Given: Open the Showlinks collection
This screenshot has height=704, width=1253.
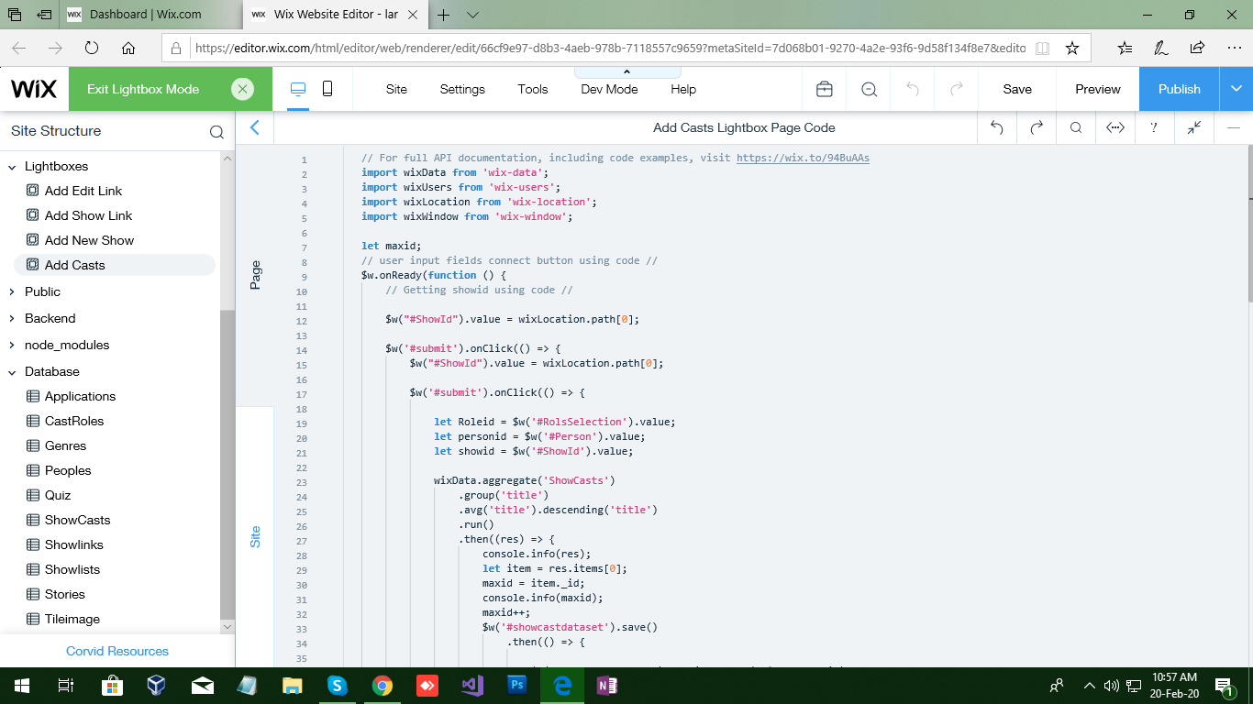Looking at the screenshot, I should (x=73, y=544).
